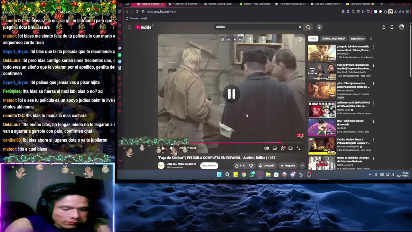Open the Windows Start button

click(219, 175)
